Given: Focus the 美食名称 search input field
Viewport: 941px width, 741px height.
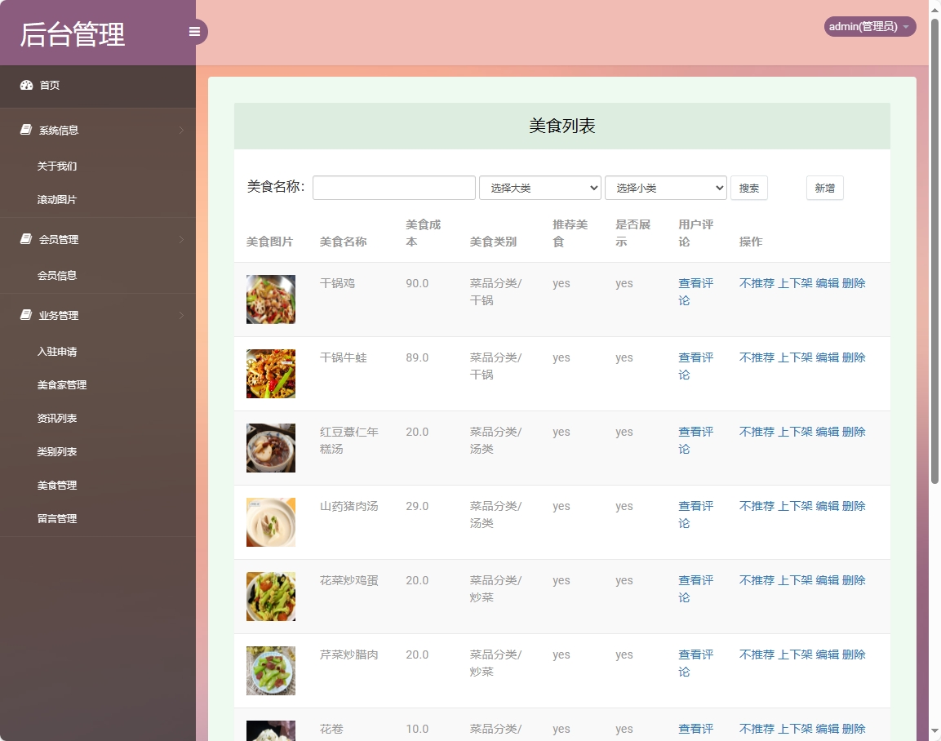Looking at the screenshot, I should 393,188.
